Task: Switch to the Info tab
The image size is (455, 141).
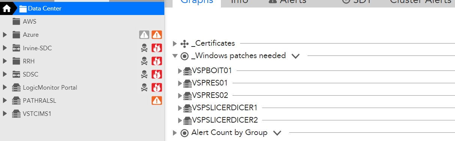Action: pos(240,2)
